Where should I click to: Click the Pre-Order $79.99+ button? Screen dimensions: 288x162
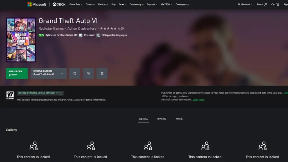pyautogui.click(x=17, y=73)
